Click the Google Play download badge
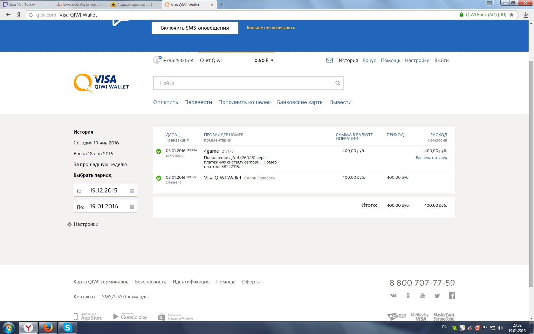534x334 pixels. pyautogui.click(x=130, y=317)
